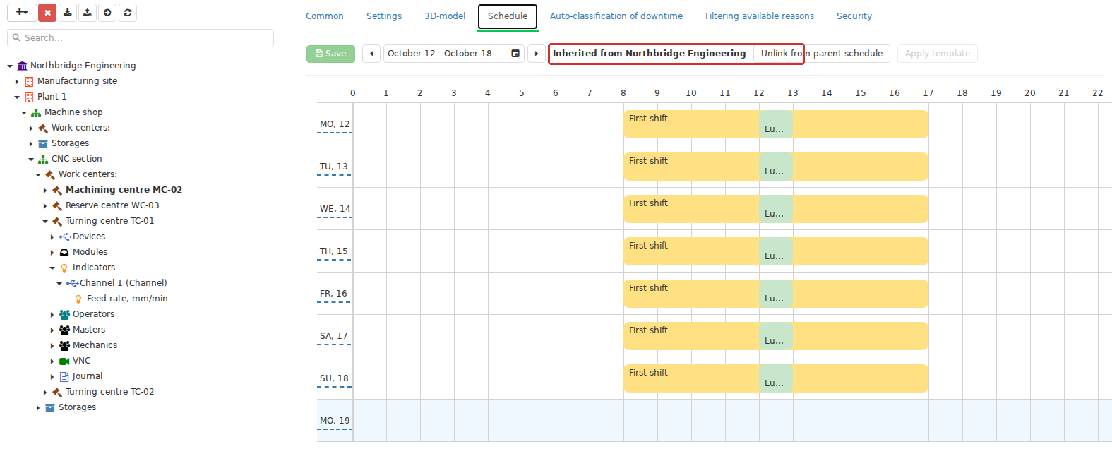
Task: Click the CNC section sitemap icon
Action: click(43, 159)
